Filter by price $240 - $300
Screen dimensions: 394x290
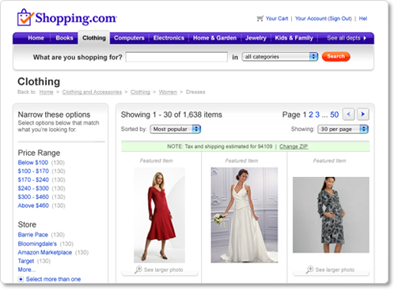point(33,188)
